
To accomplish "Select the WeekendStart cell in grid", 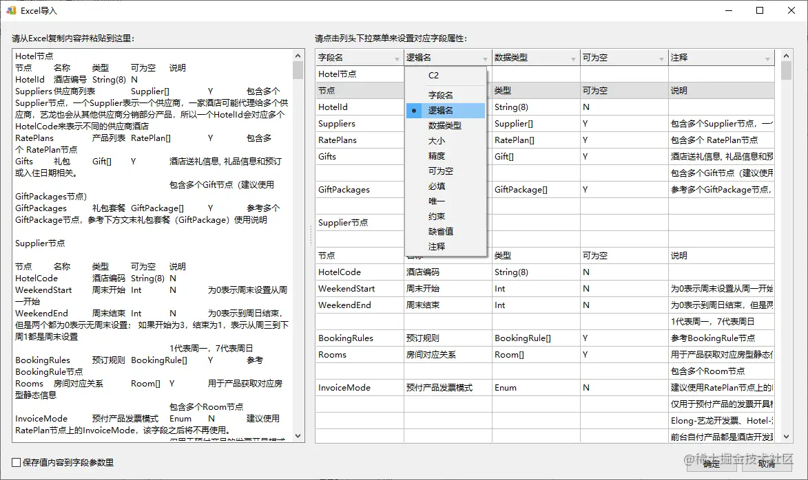I will tap(360, 289).
